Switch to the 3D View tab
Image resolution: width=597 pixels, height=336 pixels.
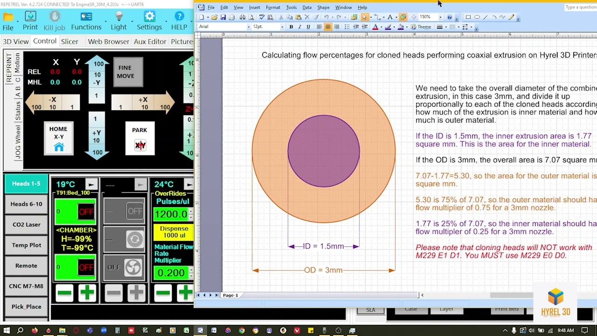tap(15, 42)
